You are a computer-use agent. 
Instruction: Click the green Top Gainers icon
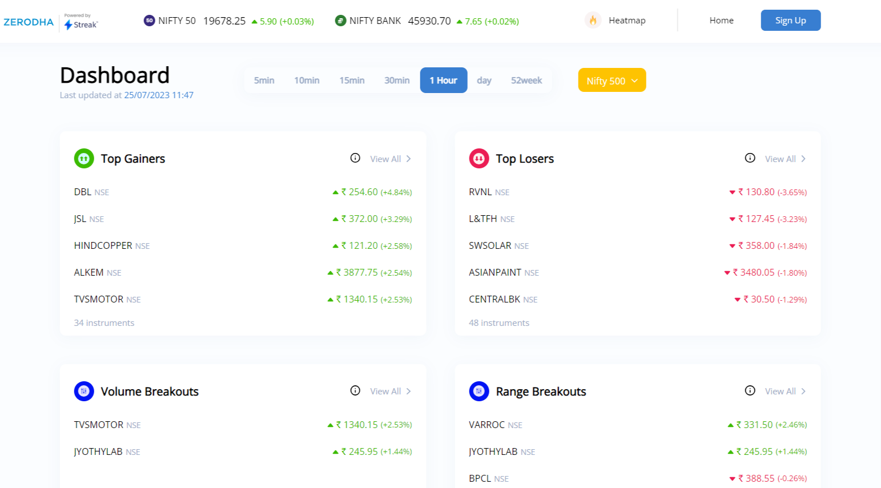point(84,159)
